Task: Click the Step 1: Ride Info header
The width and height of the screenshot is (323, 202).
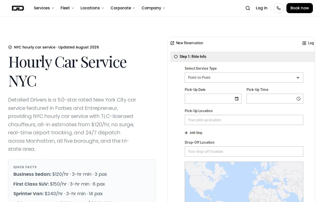Action: click(243, 57)
